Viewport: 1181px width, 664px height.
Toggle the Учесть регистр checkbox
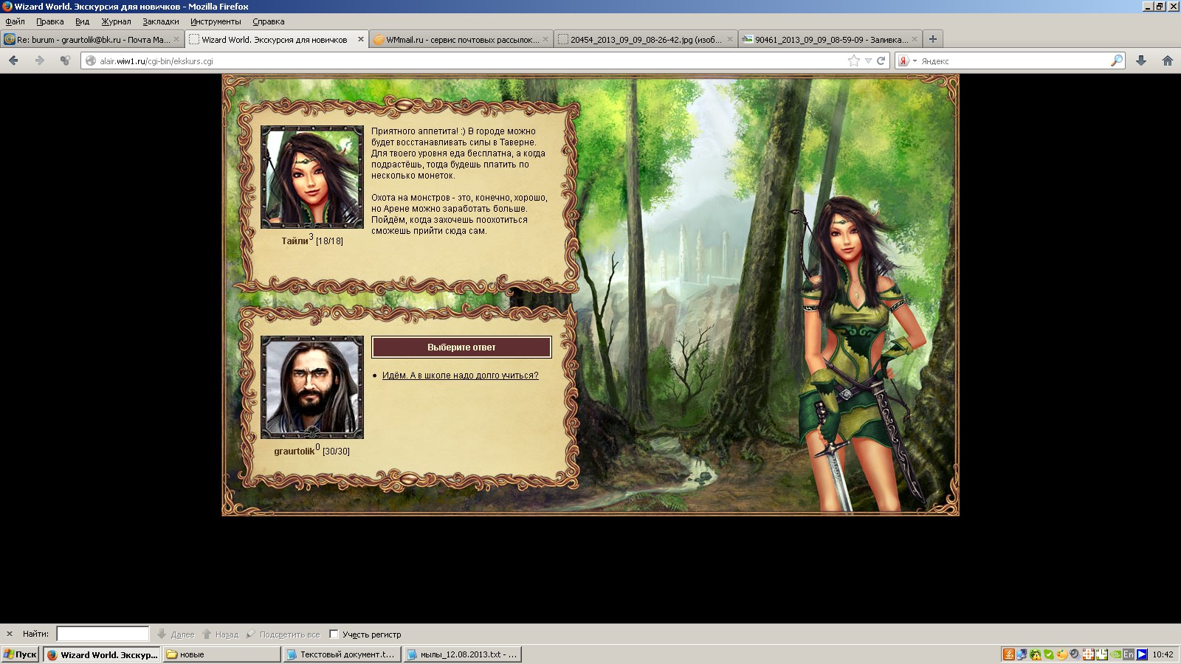pyautogui.click(x=334, y=634)
